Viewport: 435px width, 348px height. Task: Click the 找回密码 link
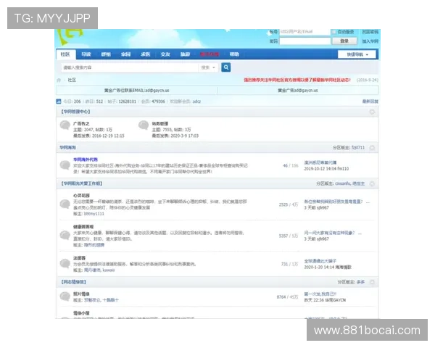pyautogui.click(x=370, y=32)
